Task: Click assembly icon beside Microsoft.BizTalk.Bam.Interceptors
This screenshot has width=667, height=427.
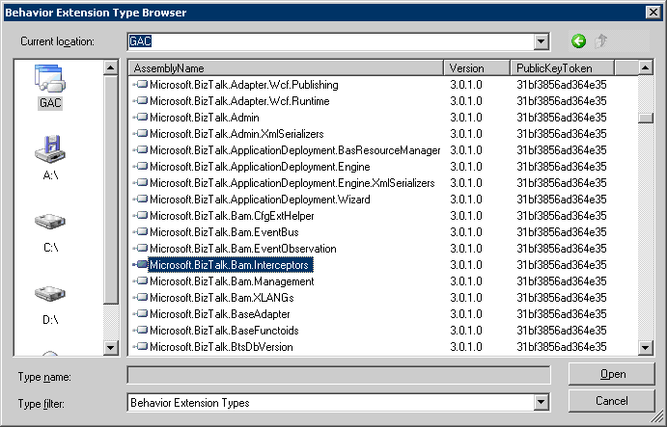Action: (x=140, y=265)
